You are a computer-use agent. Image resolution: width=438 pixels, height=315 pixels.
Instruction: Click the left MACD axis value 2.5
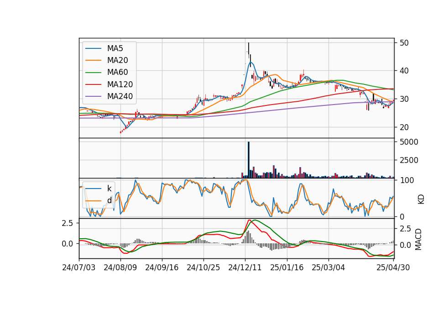68,223
